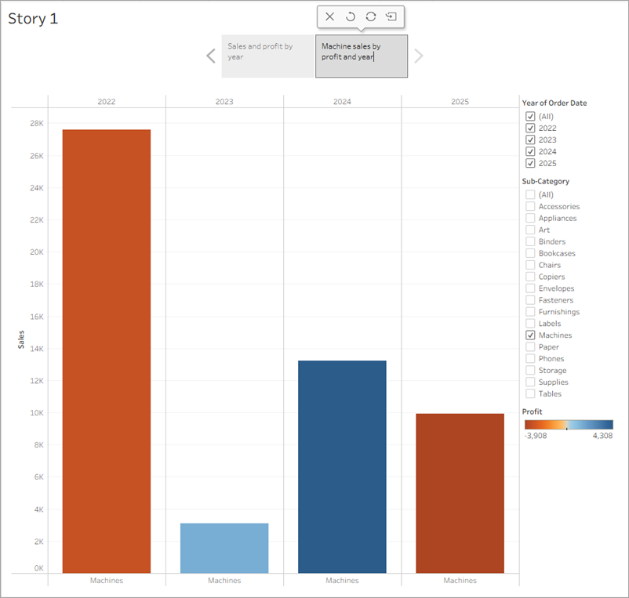Uncheck the 2025 year filter

[x=530, y=163]
